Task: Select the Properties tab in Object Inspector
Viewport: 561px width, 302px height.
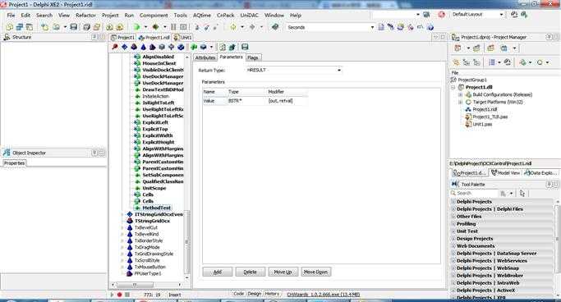Action: tap(14, 163)
